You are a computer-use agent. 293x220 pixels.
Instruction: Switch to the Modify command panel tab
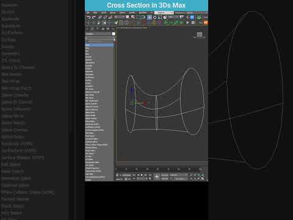(x=92, y=29)
